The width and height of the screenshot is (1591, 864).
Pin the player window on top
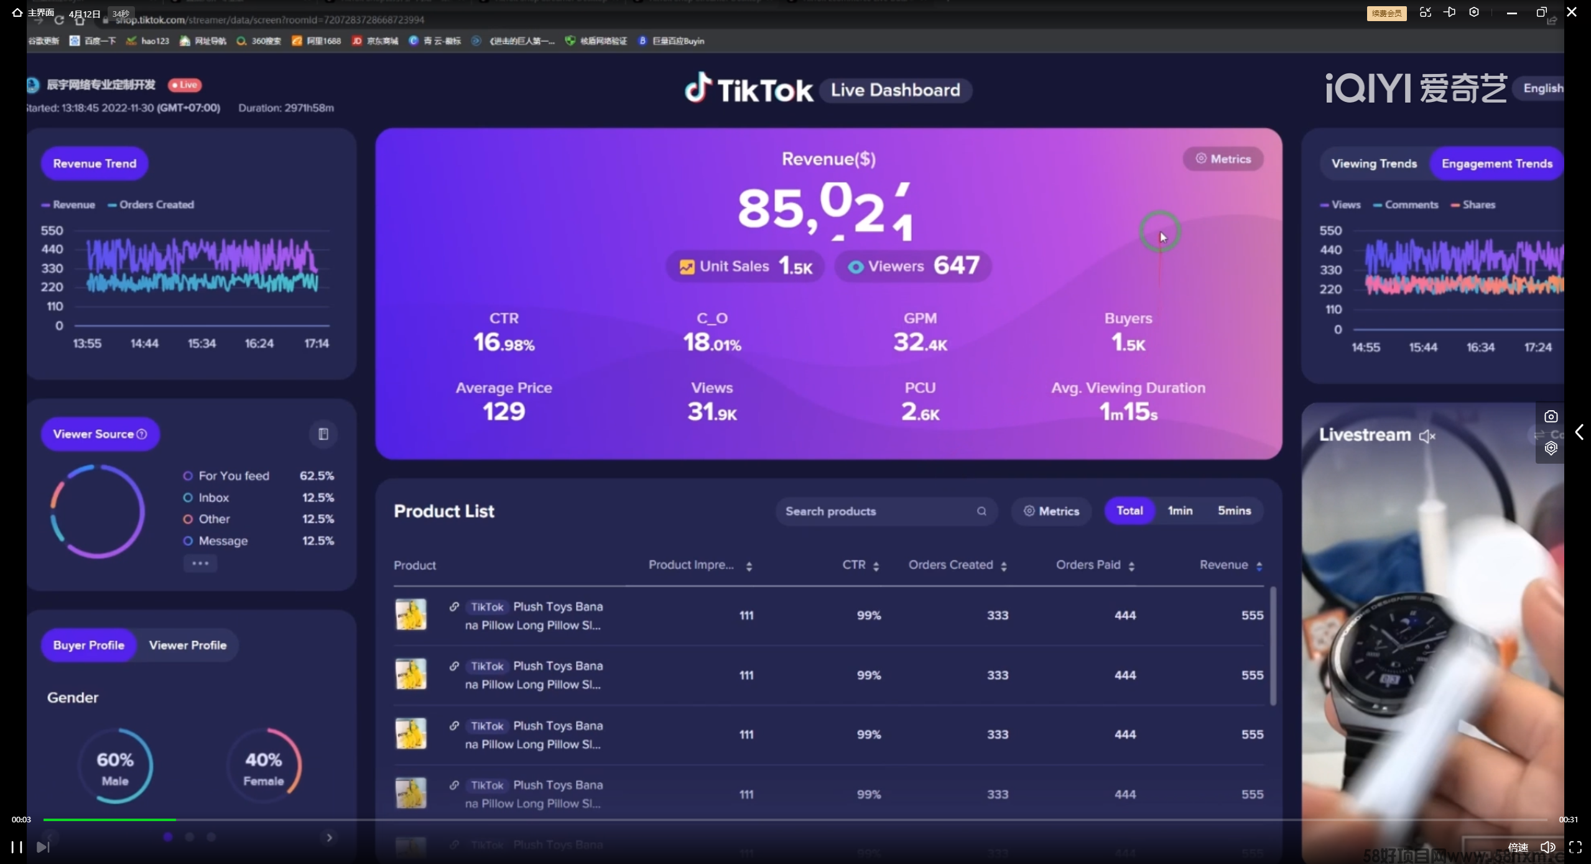coord(1449,12)
